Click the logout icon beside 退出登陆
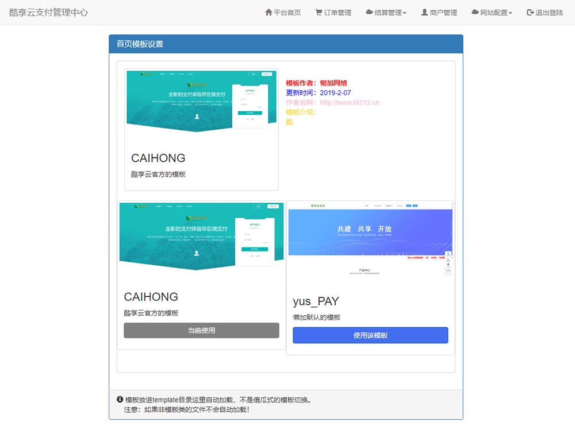Viewport: 575px width, 426px height. coord(530,13)
